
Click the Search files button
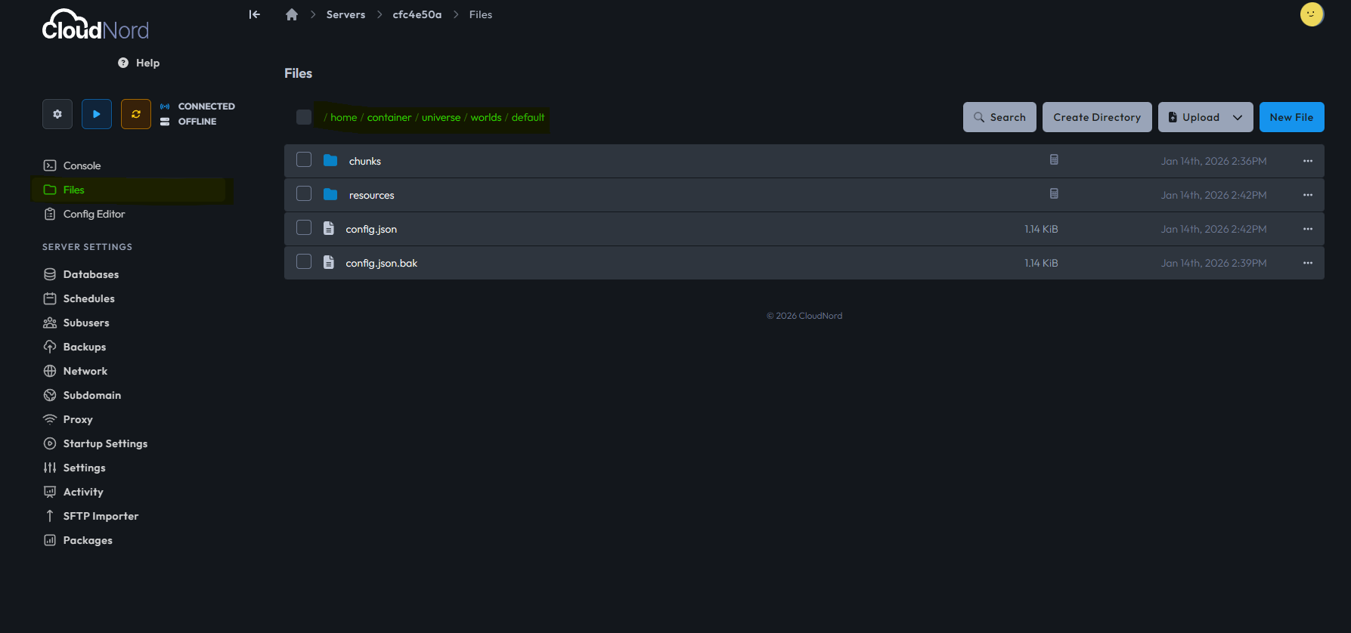[999, 117]
